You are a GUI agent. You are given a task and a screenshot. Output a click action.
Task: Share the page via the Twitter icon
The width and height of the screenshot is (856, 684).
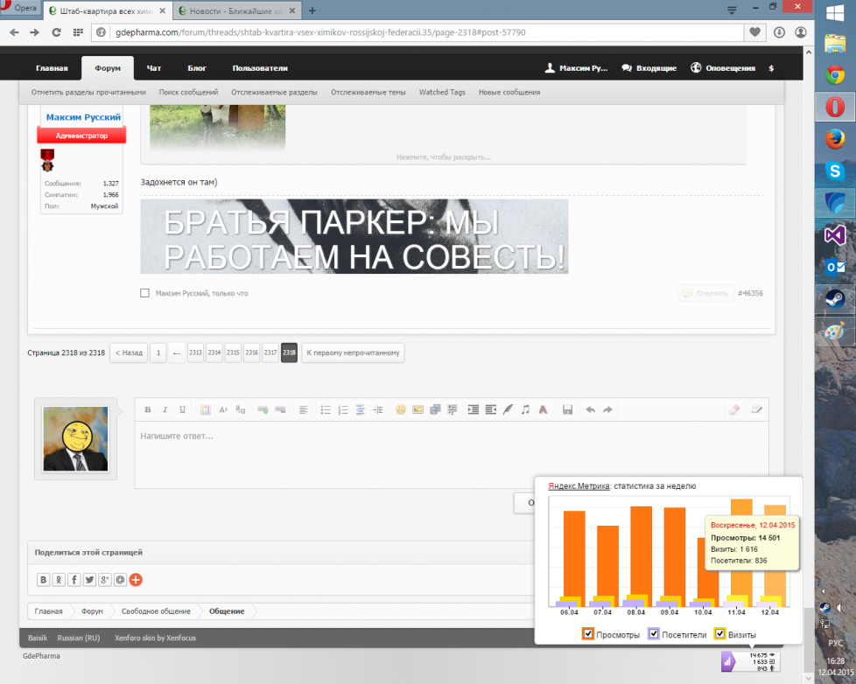click(89, 579)
